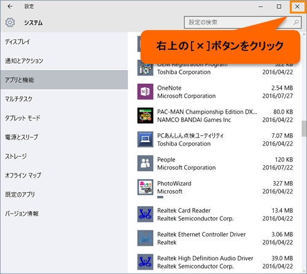Go to the マルチタスク section
Screen dimensions: 307x274
(64, 99)
